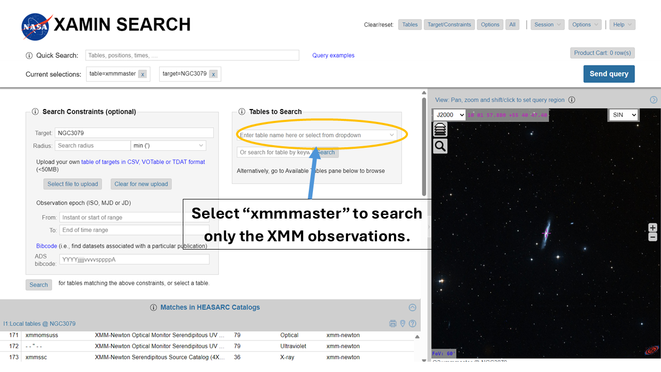Open the Session dropdown menu
Image resolution: width=661 pixels, height=372 pixels.
click(547, 25)
